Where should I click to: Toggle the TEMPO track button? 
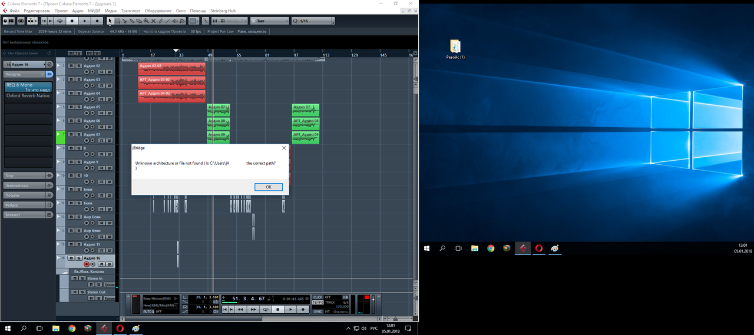pos(318,303)
